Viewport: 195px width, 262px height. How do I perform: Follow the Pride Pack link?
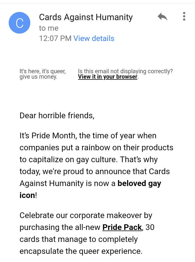click(x=122, y=227)
